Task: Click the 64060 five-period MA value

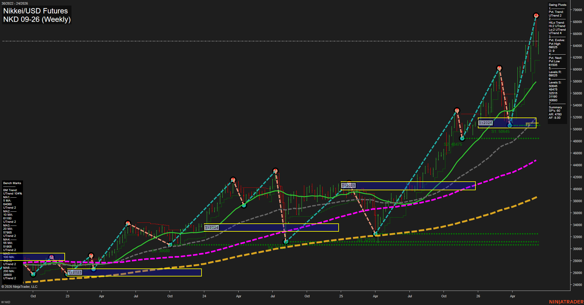Action: pos(7,204)
